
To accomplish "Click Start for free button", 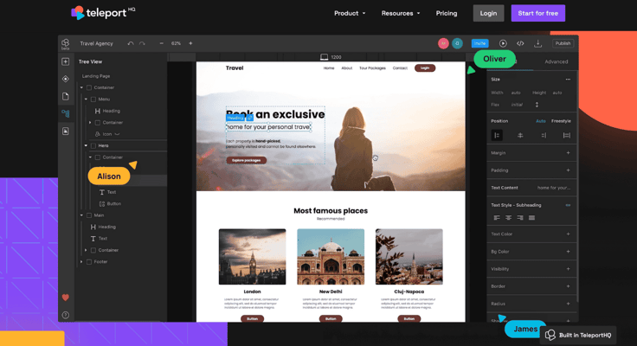I will click(x=537, y=13).
